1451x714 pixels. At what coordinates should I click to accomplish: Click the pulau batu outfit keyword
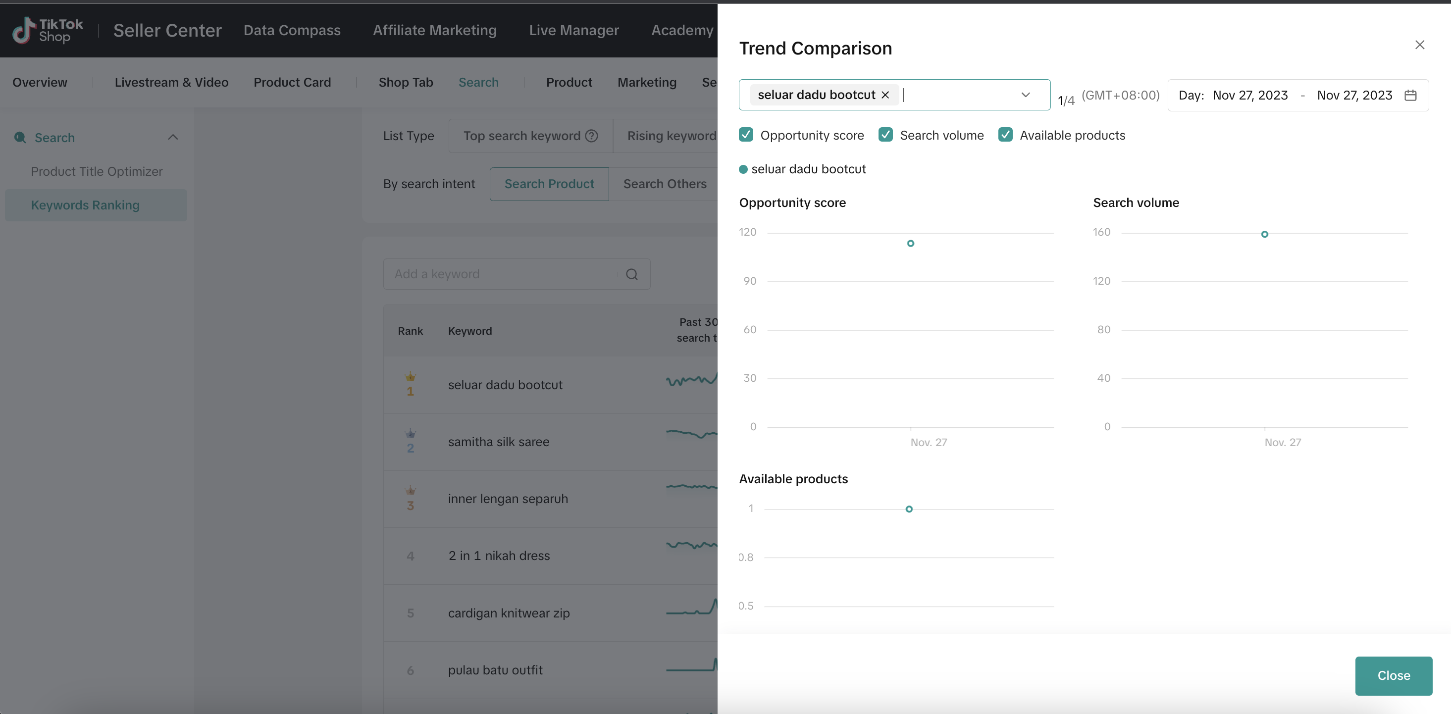pos(495,670)
